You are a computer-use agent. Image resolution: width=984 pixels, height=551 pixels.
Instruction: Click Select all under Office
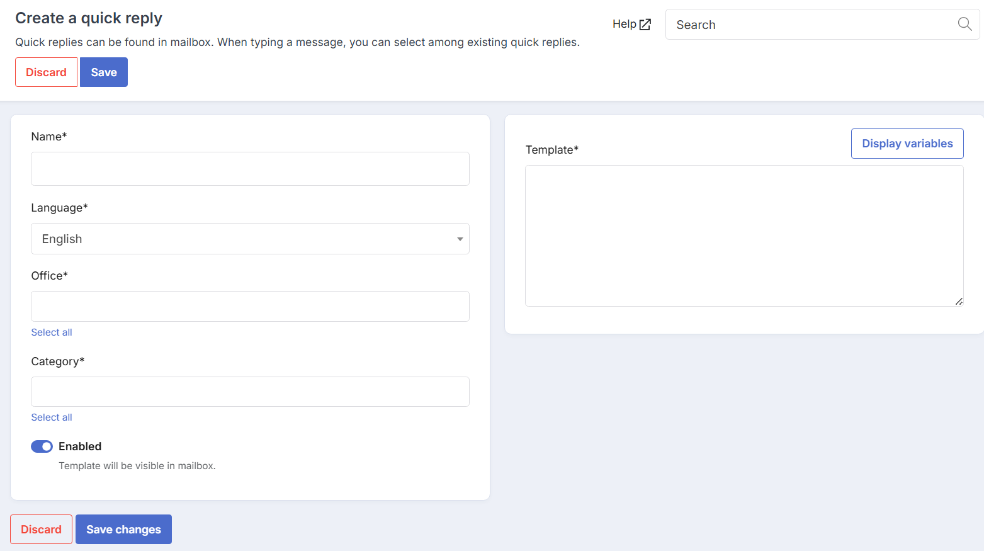click(x=51, y=332)
